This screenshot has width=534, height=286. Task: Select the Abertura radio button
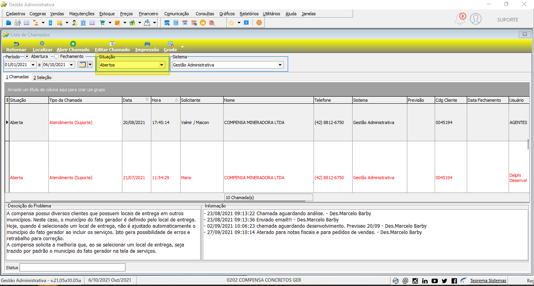(x=27, y=56)
